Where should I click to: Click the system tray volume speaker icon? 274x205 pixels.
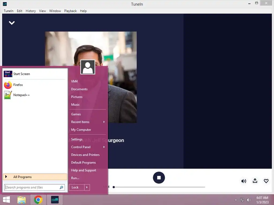(x=249, y=200)
